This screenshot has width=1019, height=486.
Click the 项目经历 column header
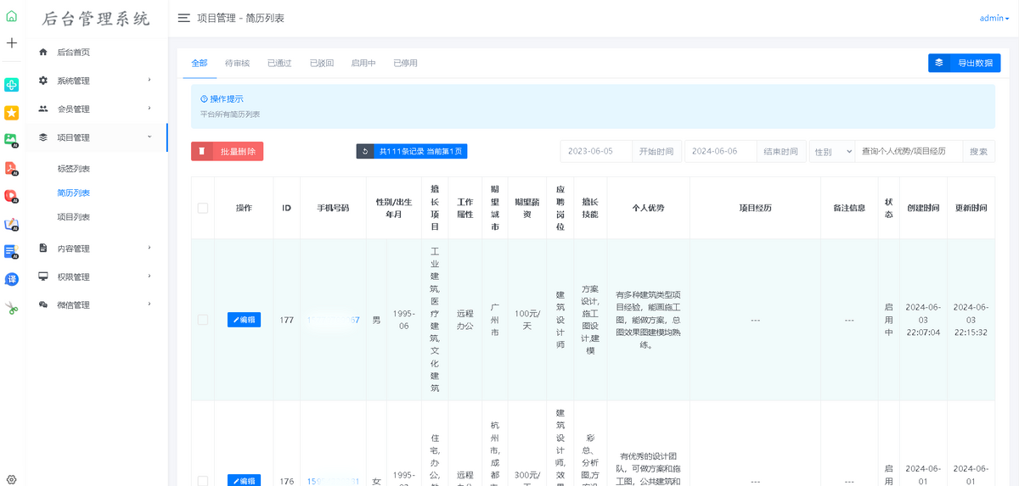755,208
